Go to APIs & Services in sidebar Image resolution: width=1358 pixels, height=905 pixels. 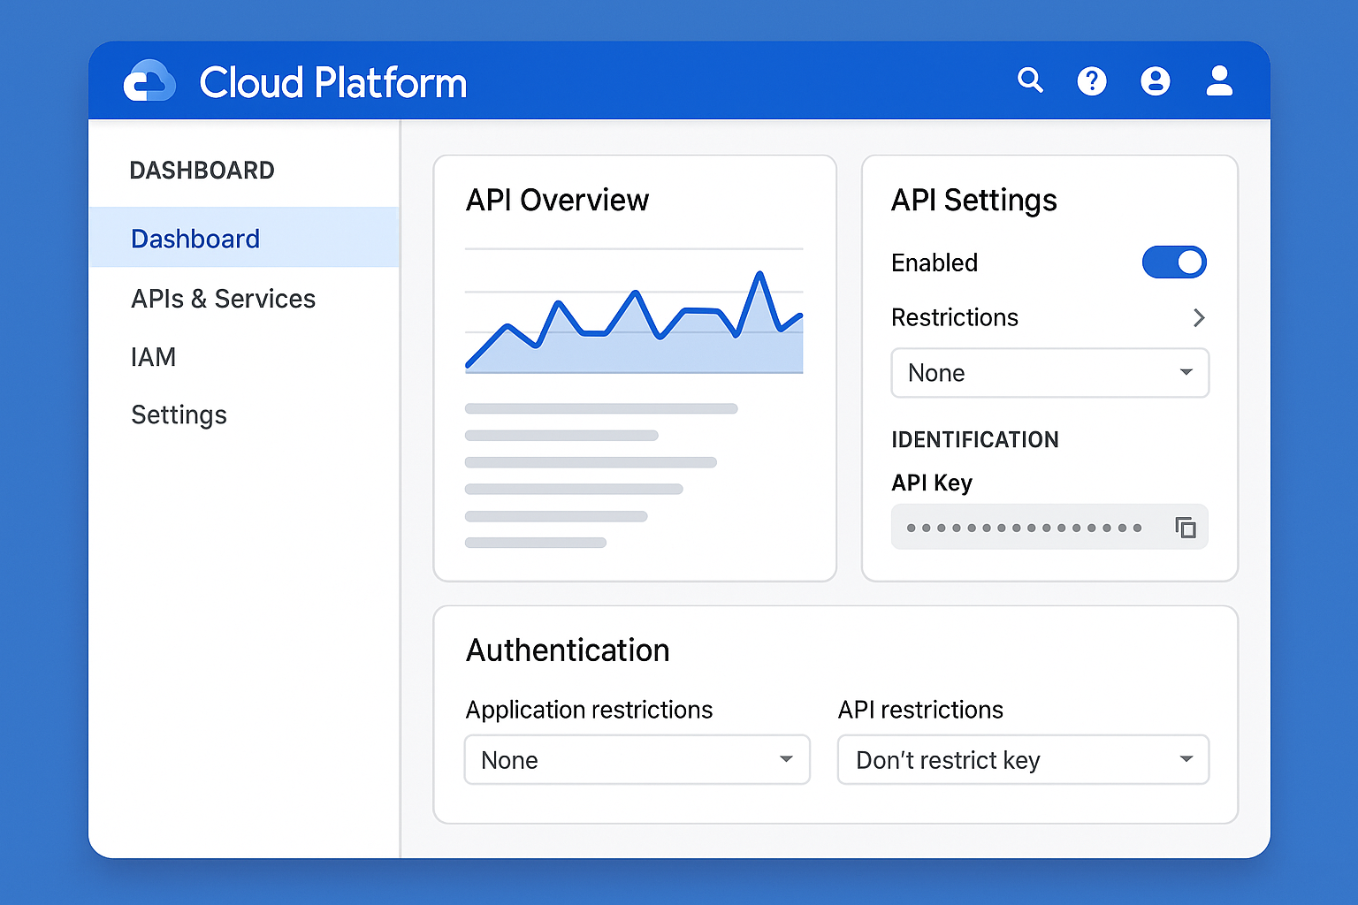[x=223, y=299]
